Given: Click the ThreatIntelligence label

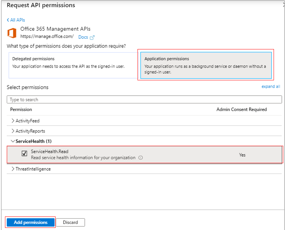Looking at the screenshot, I should (33, 169).
